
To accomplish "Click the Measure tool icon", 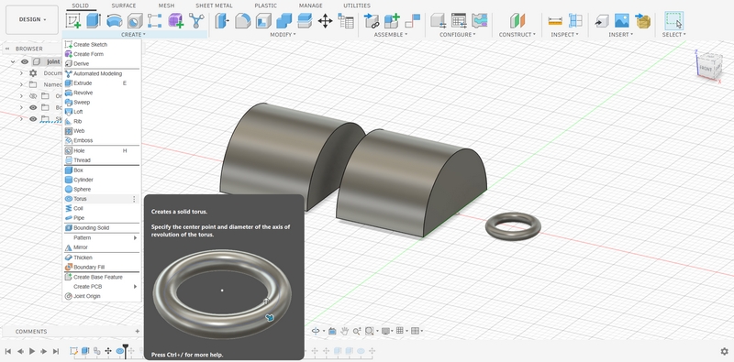I will 555,20.
